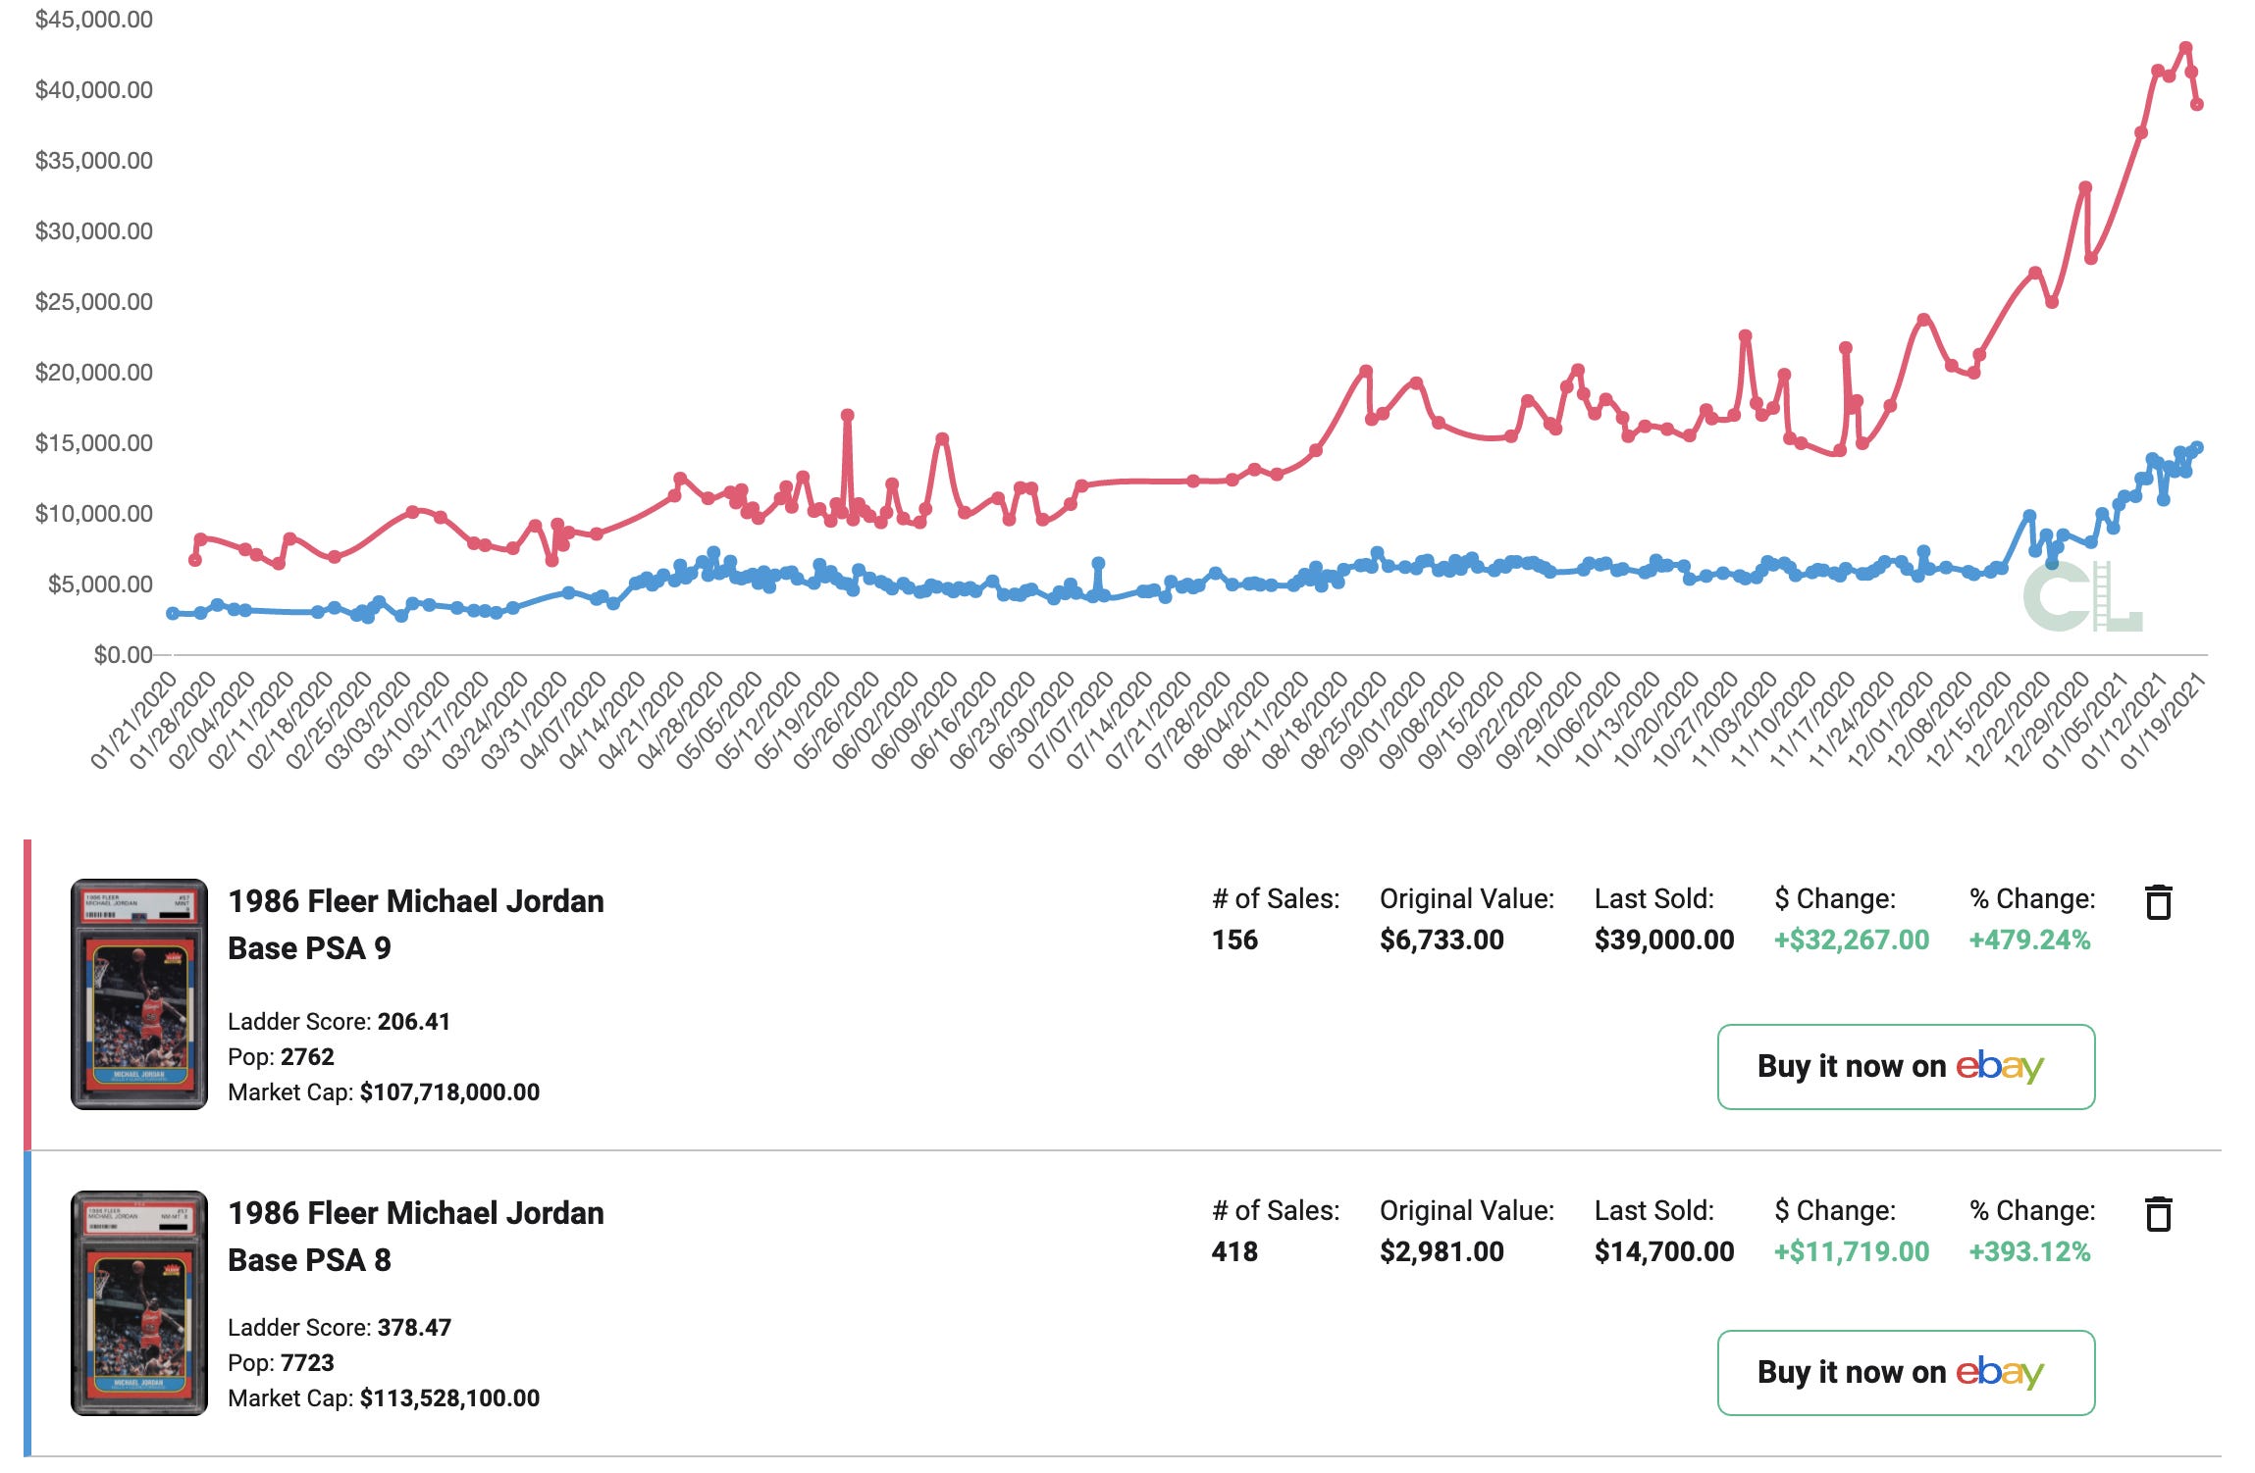Click the PSA 9 Last Sold $39,000.00 value
2255x1473 pixels.
click(1664, 940)
